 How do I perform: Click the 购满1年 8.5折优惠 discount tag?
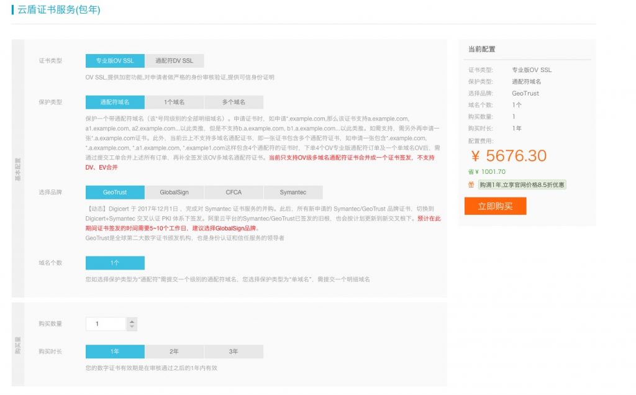coord(522,184)
